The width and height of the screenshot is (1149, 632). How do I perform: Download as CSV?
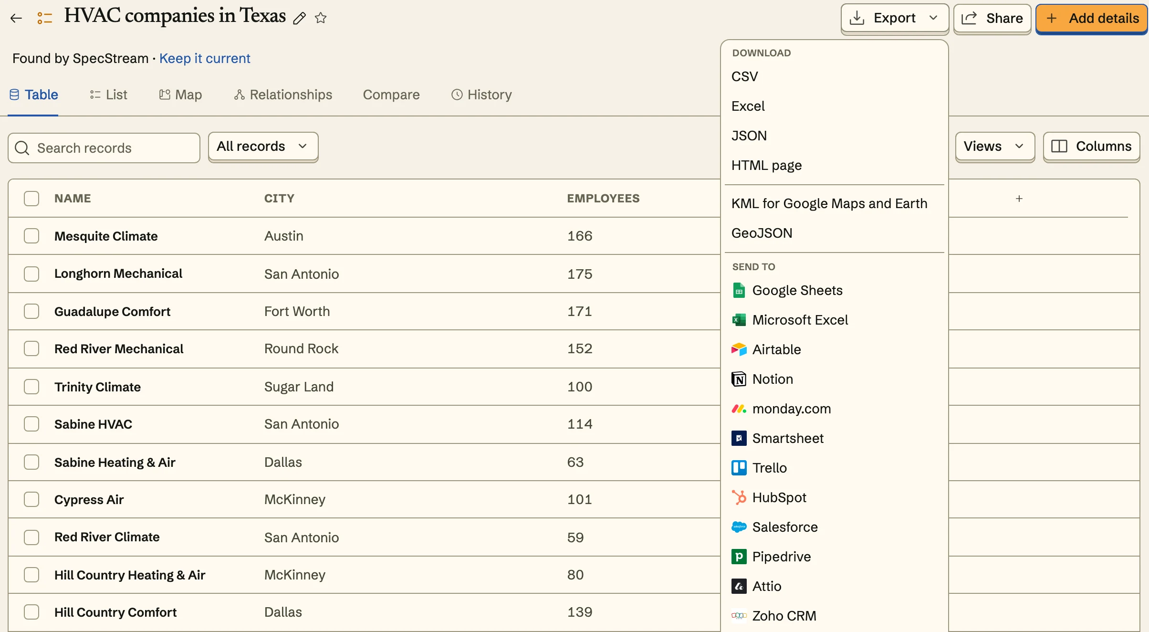coord(834,76)
